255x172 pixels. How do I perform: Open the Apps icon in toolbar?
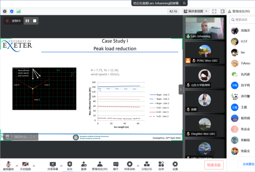pos(161,164)
